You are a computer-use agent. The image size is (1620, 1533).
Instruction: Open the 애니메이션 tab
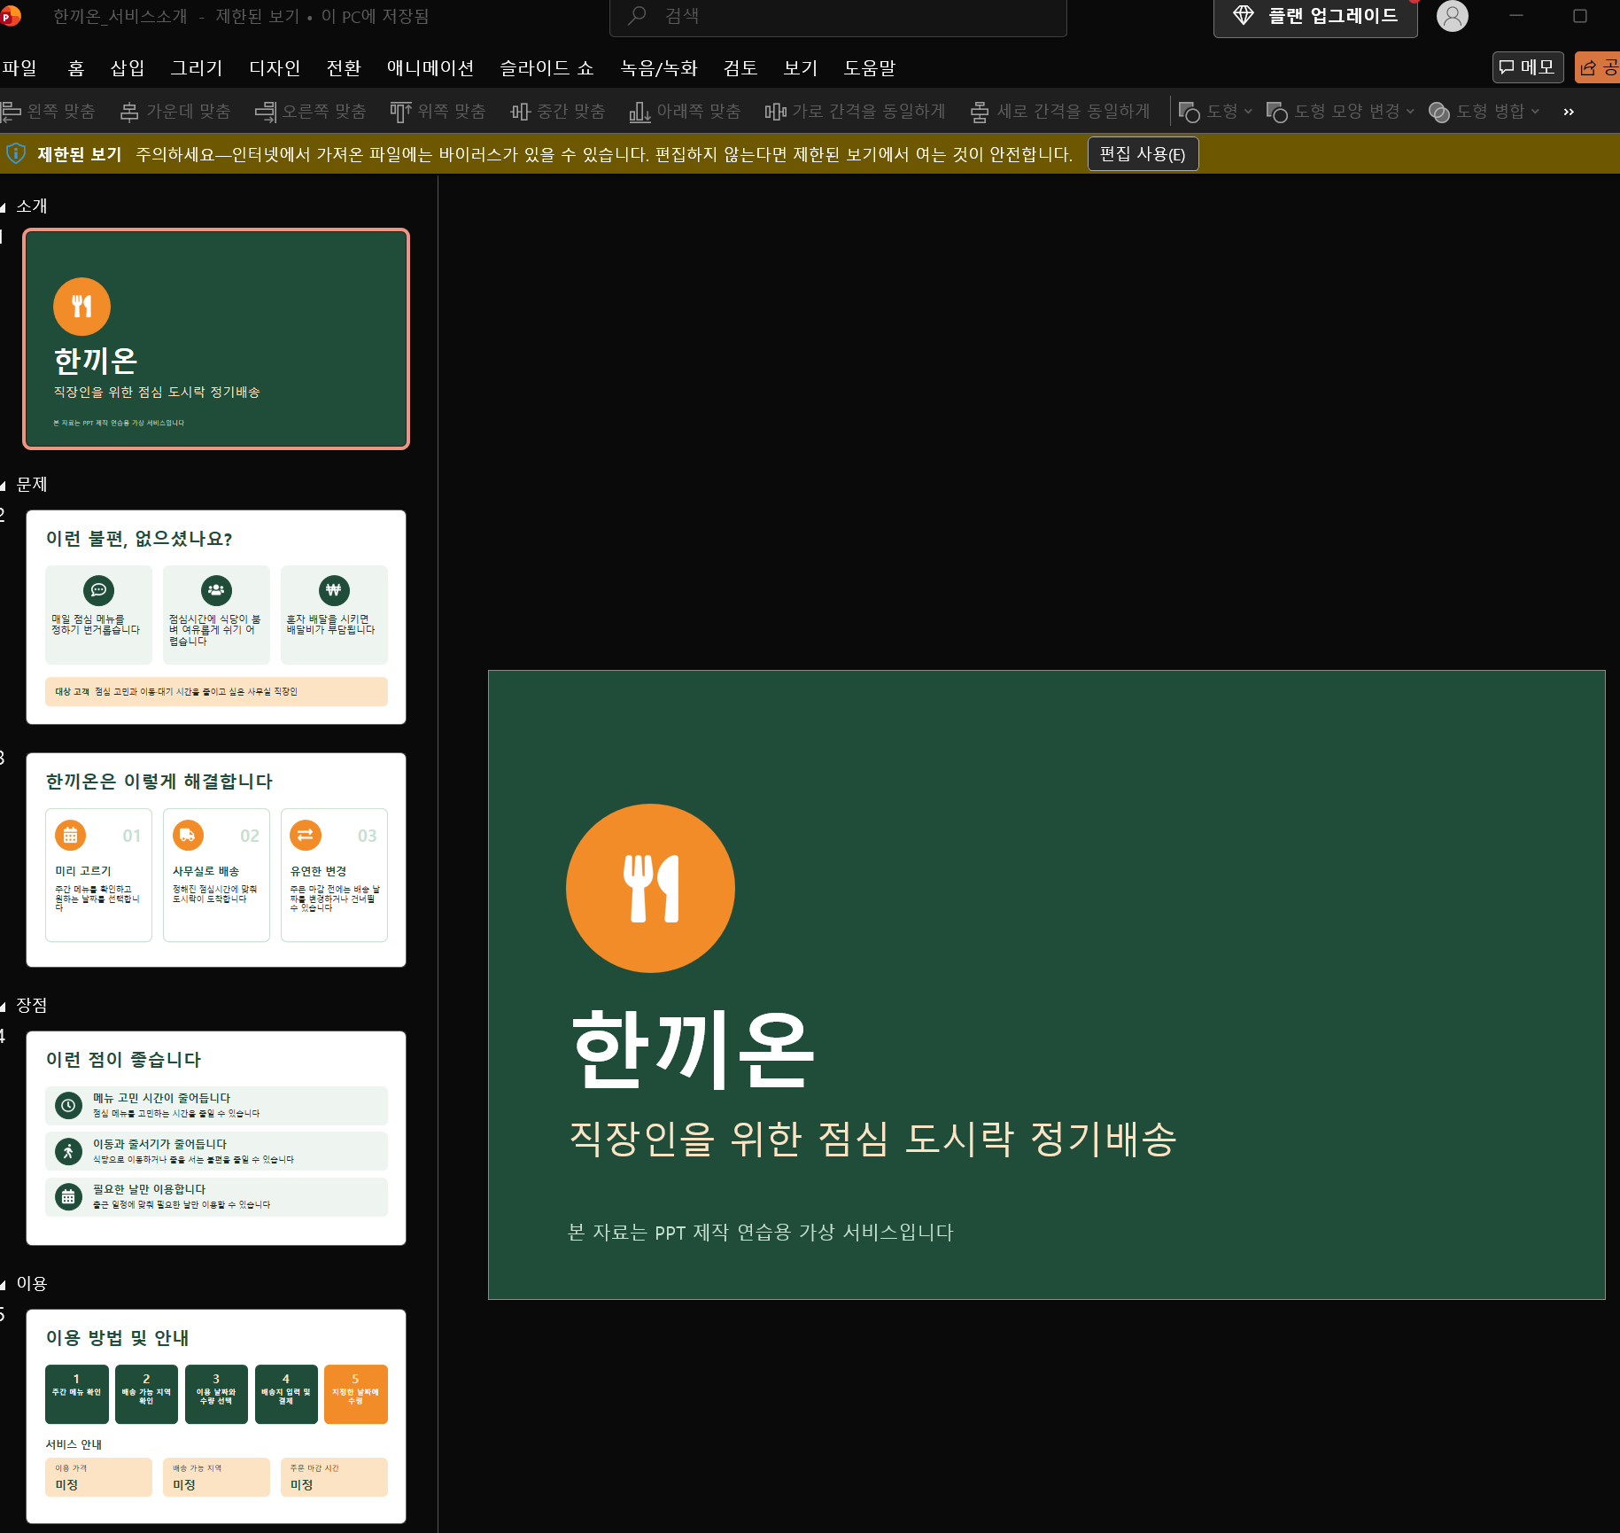pos(430,68)
